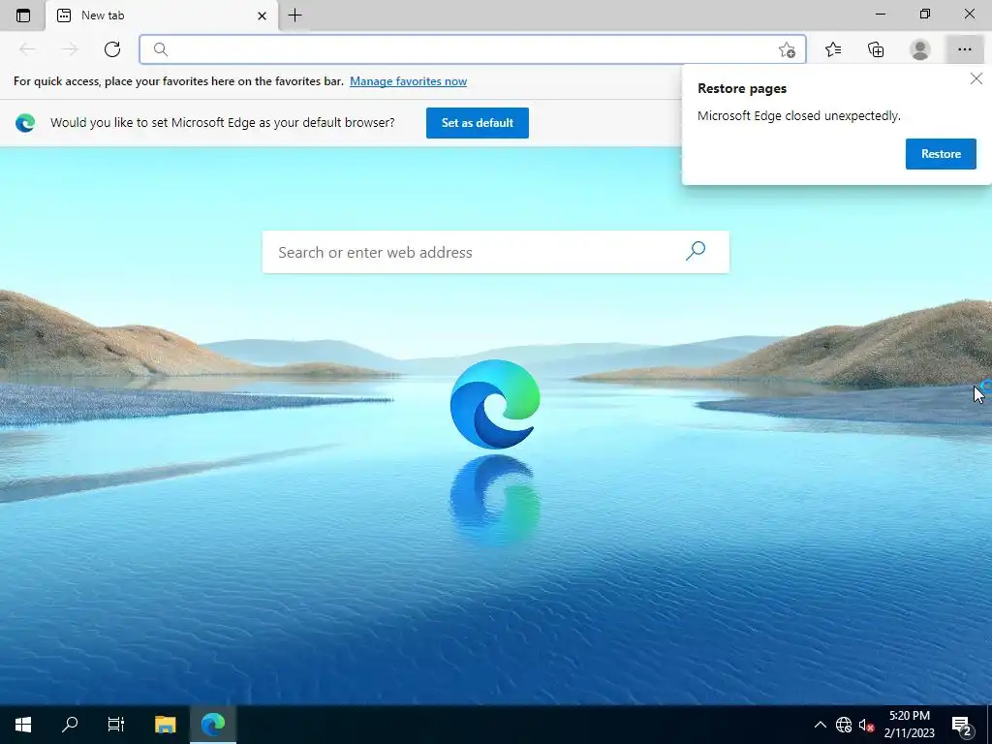
Task: Click the address bar input field
Action: tap(473, 49)
